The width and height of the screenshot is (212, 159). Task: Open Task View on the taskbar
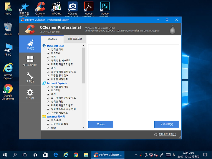tap(25, 155)
